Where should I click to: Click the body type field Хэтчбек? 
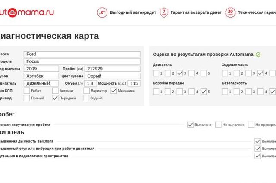coord(41,76)
